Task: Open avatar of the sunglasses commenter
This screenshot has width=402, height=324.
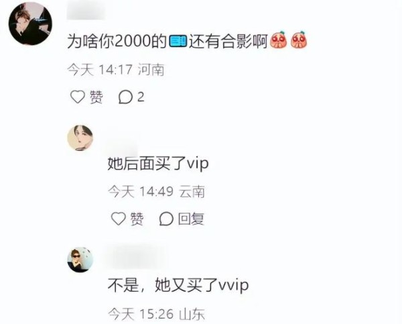Action: point(80,260)
